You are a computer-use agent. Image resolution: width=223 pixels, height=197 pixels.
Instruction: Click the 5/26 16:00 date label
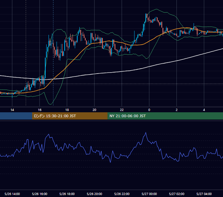click(x=40, y=194)
